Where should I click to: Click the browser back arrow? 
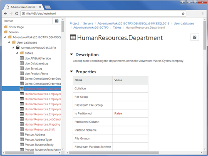click(5, 13)
